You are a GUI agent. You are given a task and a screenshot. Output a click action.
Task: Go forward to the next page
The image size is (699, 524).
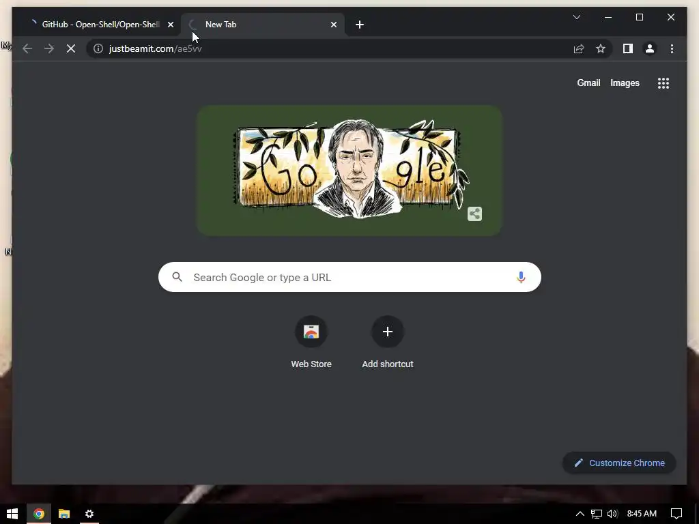pyautogui.click(x=49, y=48)
